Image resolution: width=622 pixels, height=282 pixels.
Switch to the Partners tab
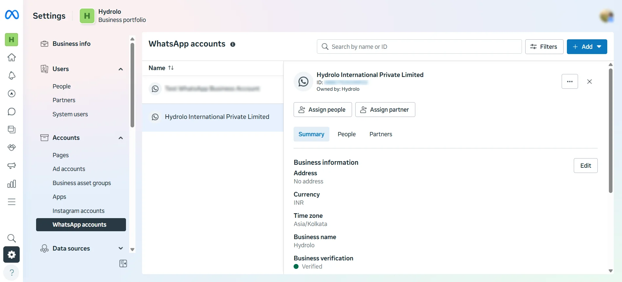pyautogui.click(x=381, y=134)
